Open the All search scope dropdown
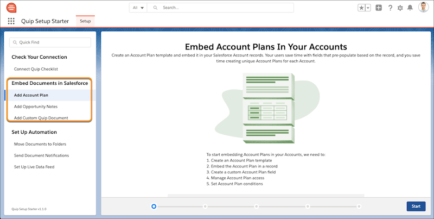434x219 pixels. tap(138, 8)
